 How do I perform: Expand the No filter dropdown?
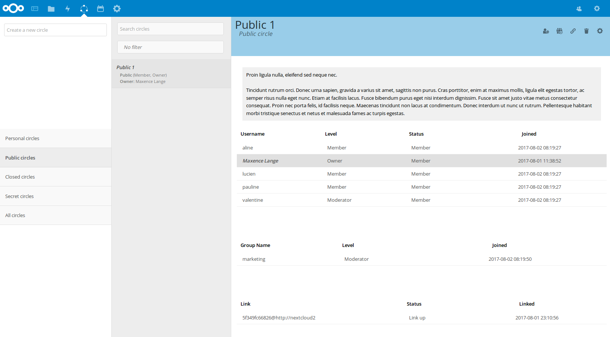pos(170,47)
